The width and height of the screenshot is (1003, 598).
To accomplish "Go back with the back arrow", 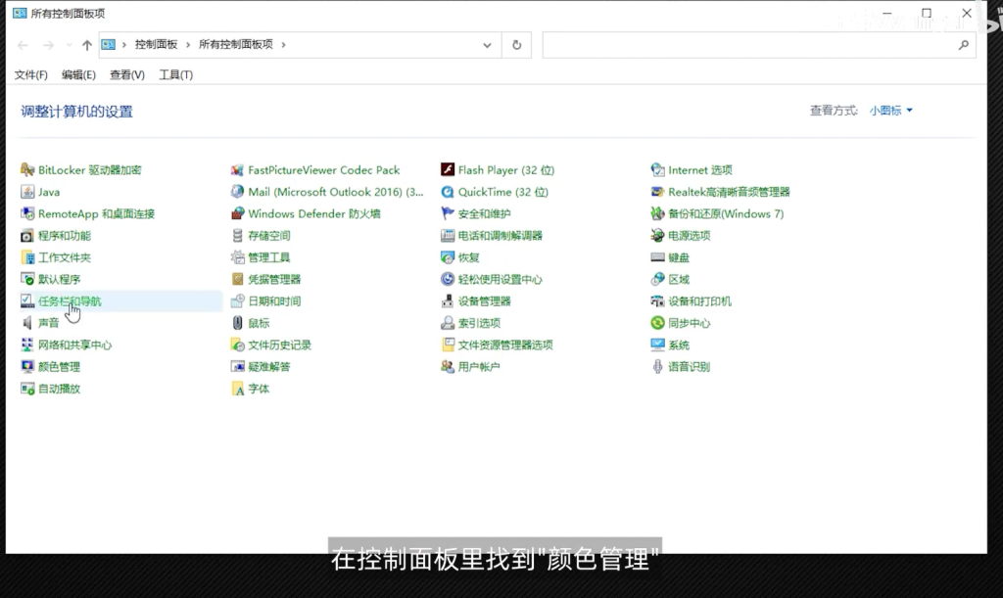I will 24,45.
